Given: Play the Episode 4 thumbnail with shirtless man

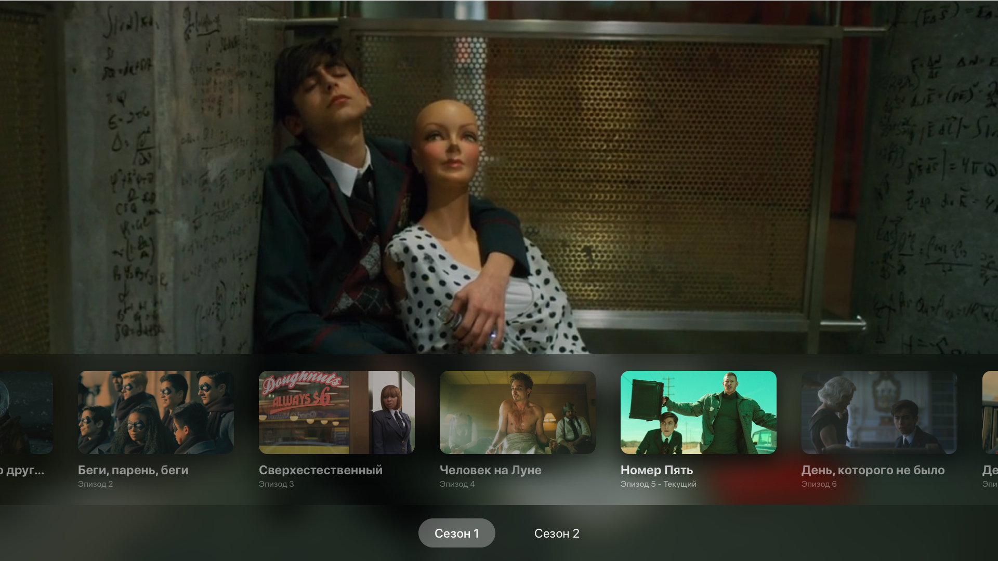Looking at the screenshot, I should pos(518,412).
